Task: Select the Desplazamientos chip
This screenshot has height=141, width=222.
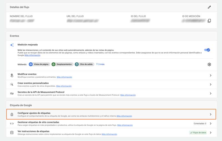Action: coord(62,64)
